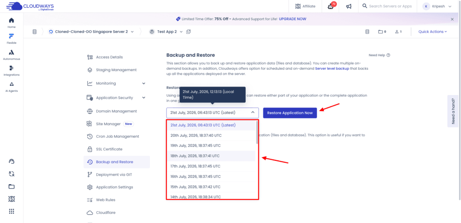Click the dollar billing icon in sidebar

tap(11, 199)
